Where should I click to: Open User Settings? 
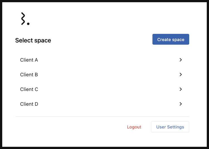[170, 127]
